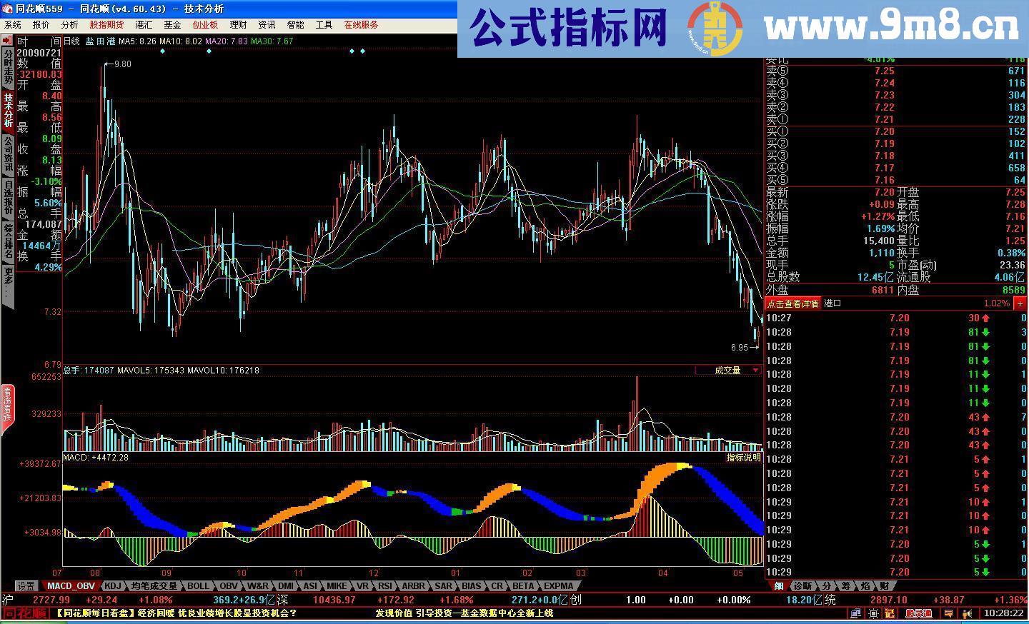Screen dimensions: 1029x624
Task: Open the 基金 menu
Action: click(x=172, y=25)
